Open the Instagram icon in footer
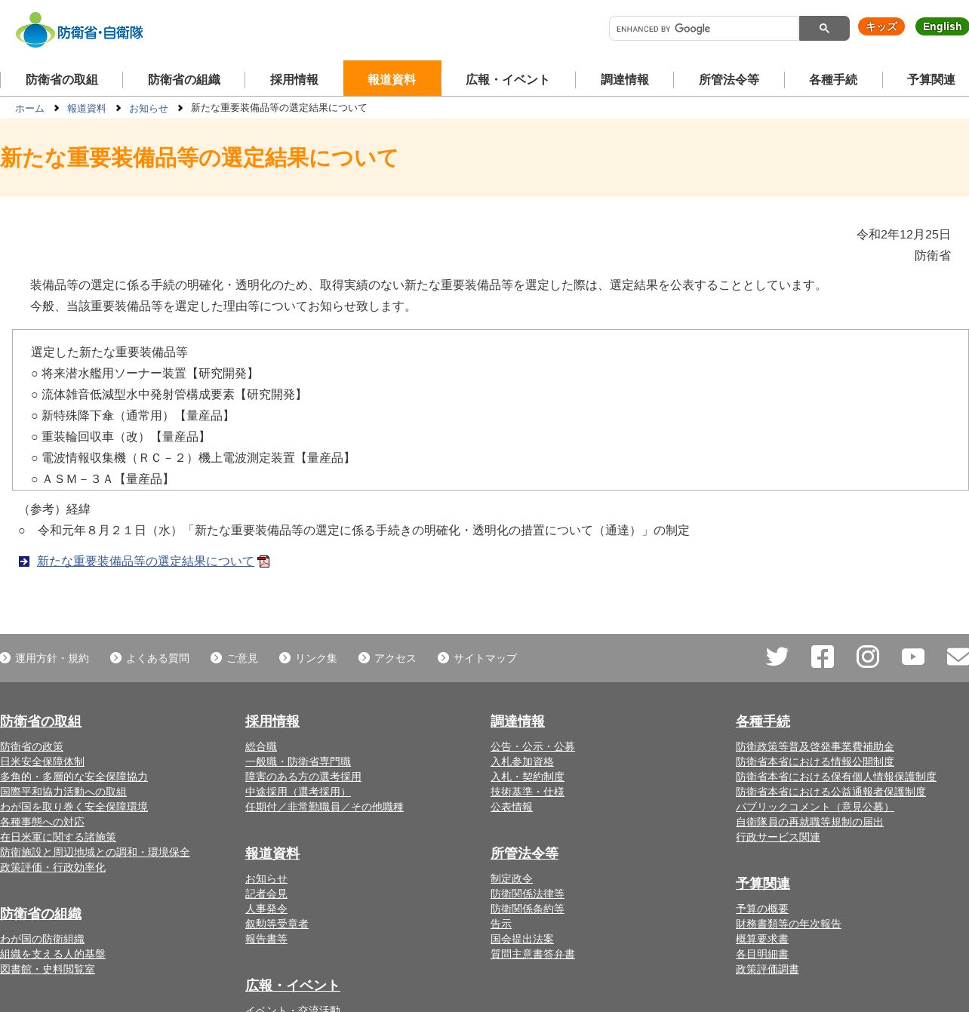969x1012 pixels. point(868,657)
